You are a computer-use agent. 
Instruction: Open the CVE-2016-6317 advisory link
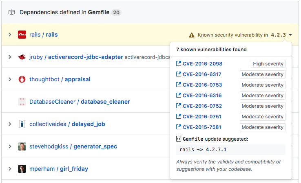coord(202,74)
